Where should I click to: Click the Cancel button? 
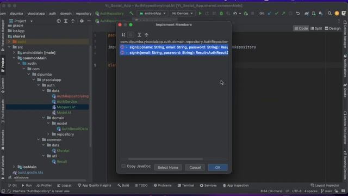click(x=195, y=168)
